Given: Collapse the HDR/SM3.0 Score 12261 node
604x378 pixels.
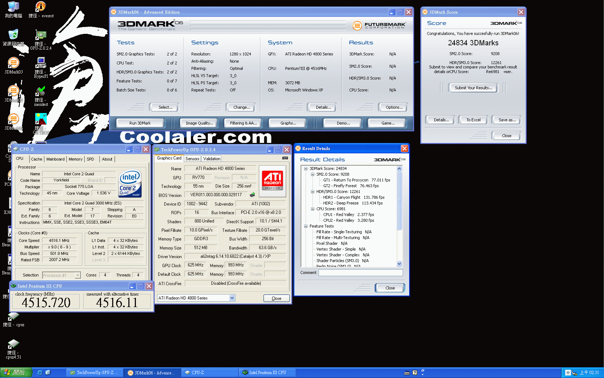Looking at the screenshot, I should pyautogui.click(x=312, y=192).
